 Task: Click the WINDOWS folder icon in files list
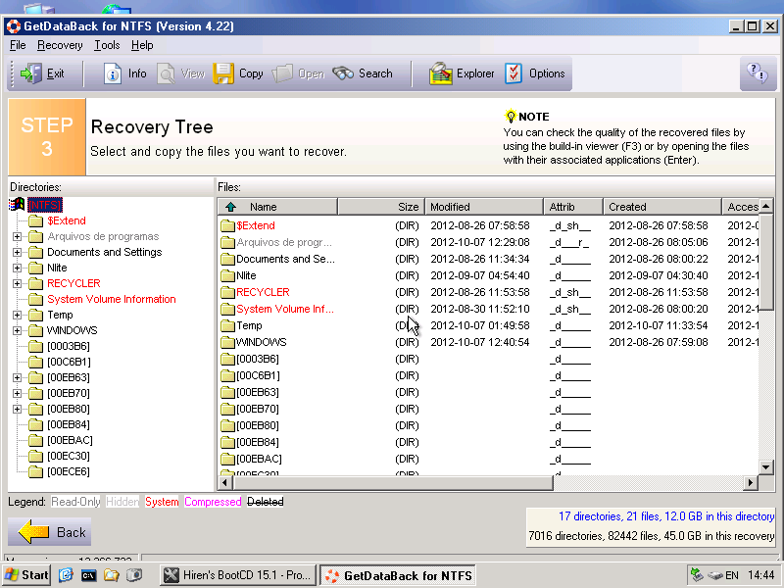[x=228, y=342]
